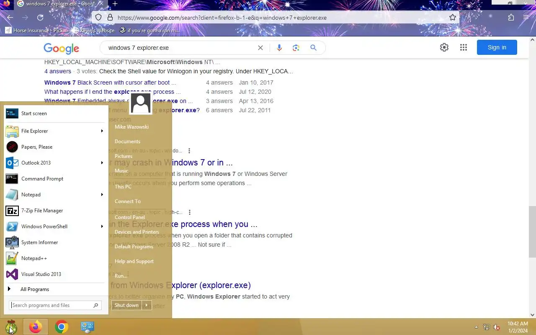Open Default Programs in start menu
Image resolution: width=536 pixels, height=335 pixels.
(134, 247)
